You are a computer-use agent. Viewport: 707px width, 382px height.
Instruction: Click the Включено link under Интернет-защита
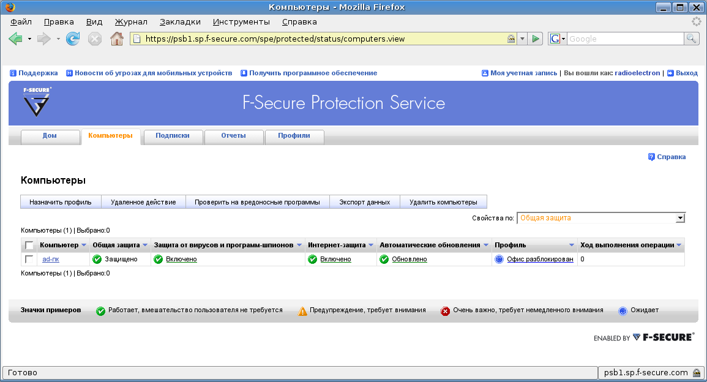pyautogui.click(x=335, y=260)
